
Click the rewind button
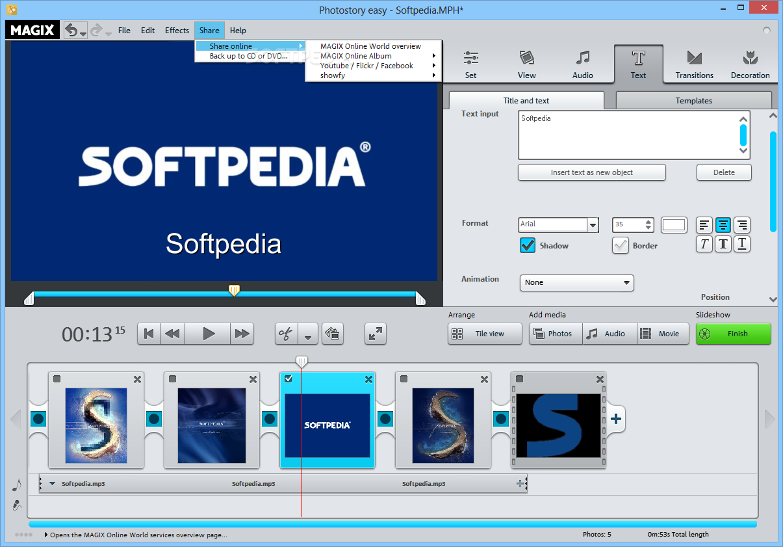click(172, 334)
